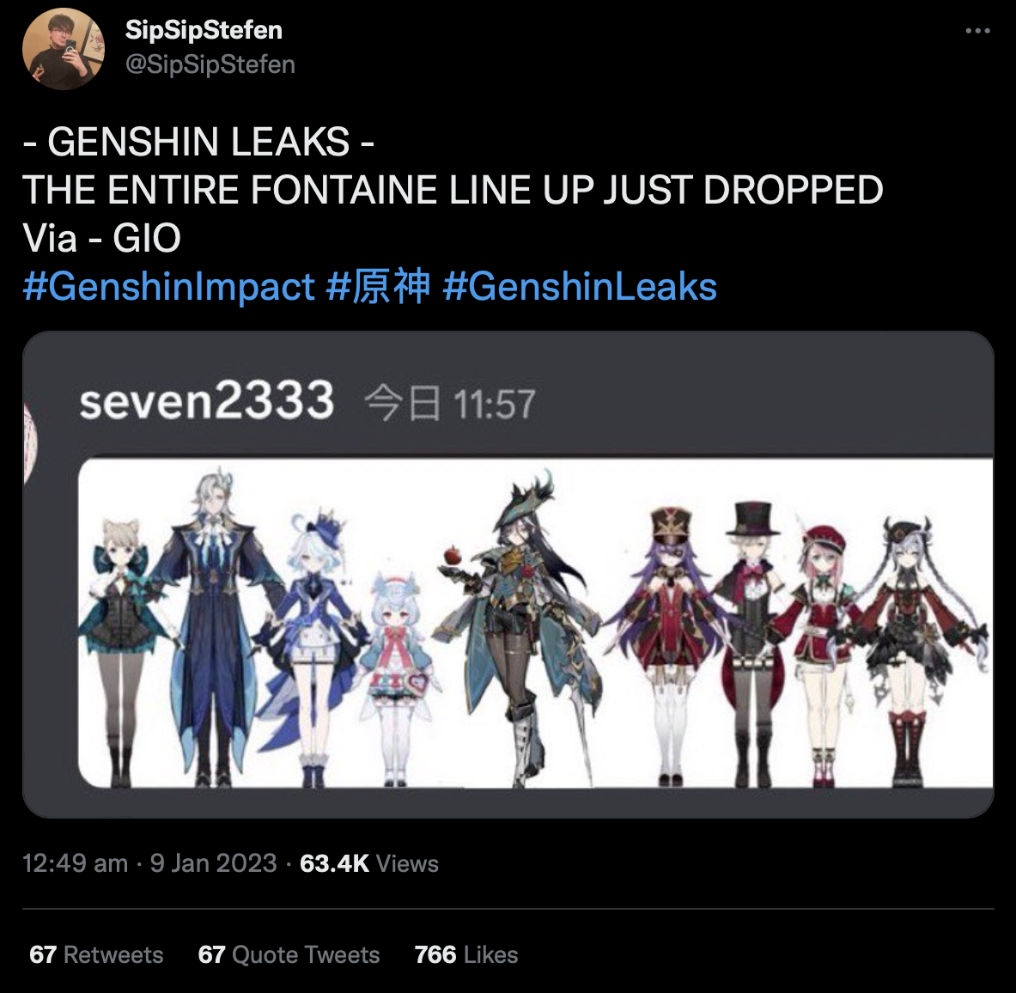Screen dimensions: 1016x993
Task: Open the #原神 hashtag
Action: coord(379,286)
